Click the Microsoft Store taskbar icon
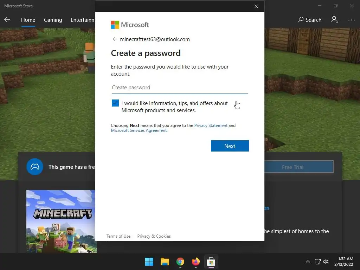 pos(211,262)
